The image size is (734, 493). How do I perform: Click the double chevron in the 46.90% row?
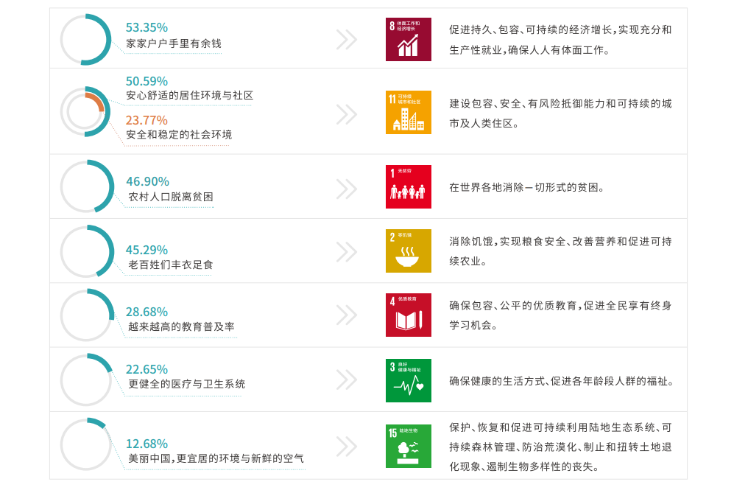coord(347,189)
